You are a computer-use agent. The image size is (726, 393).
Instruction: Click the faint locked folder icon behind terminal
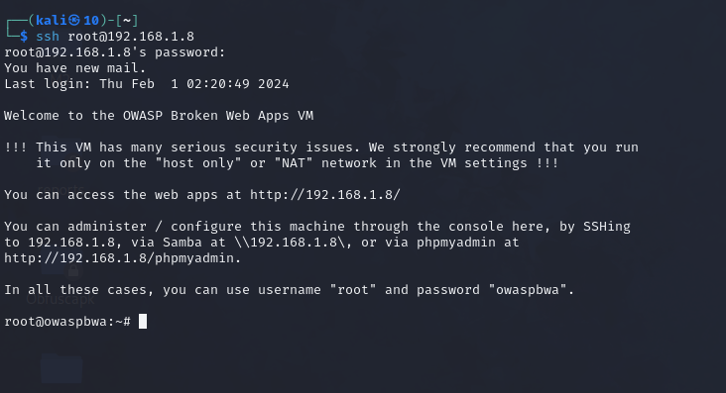pyautogui.click(x=61, y=266)
